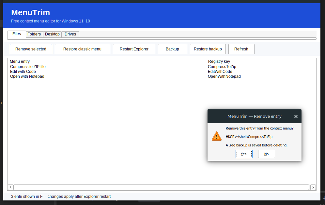
Task: Click the OpenWithNotepad registry key cell
Action: click(224, 76)
